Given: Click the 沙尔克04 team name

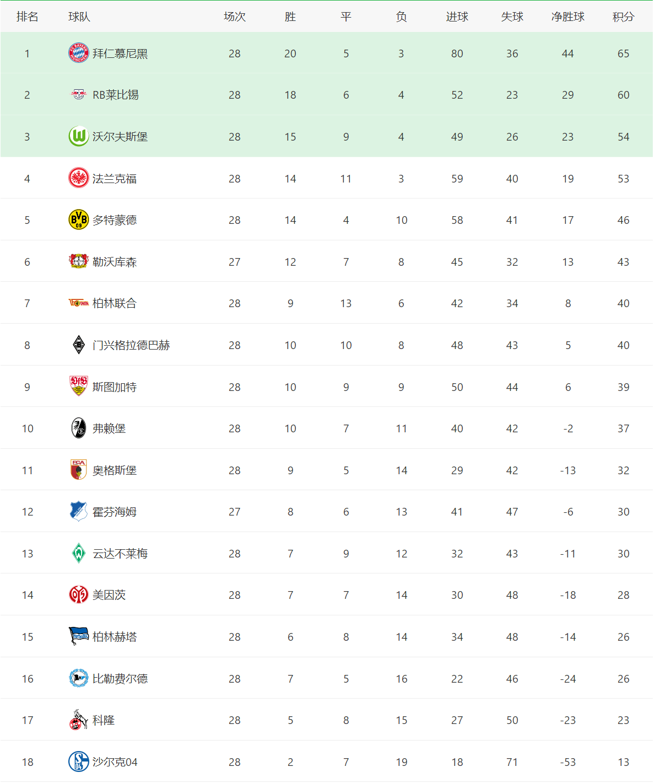Looking at the screenshot, I should pos(115,762).
